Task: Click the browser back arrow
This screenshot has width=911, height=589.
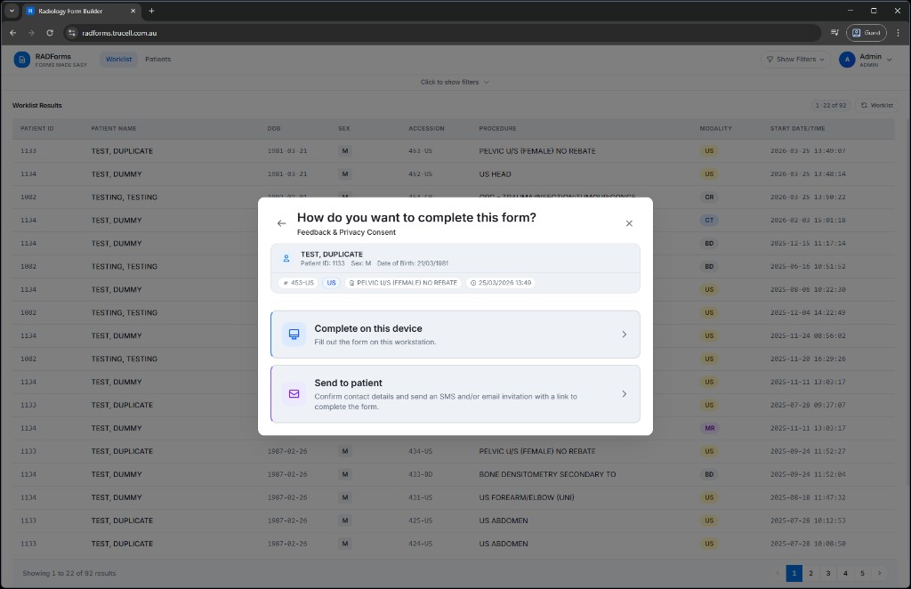Action: coord(12,33)
